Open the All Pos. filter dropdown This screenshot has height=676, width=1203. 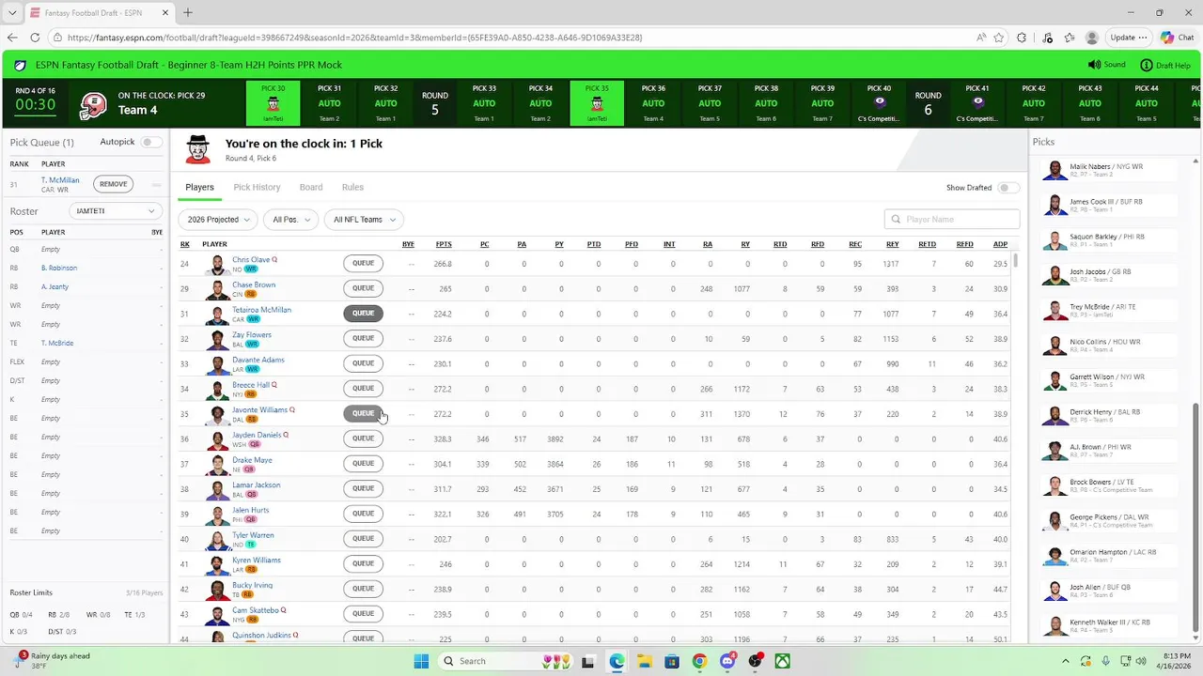click(x=291, y=219)
